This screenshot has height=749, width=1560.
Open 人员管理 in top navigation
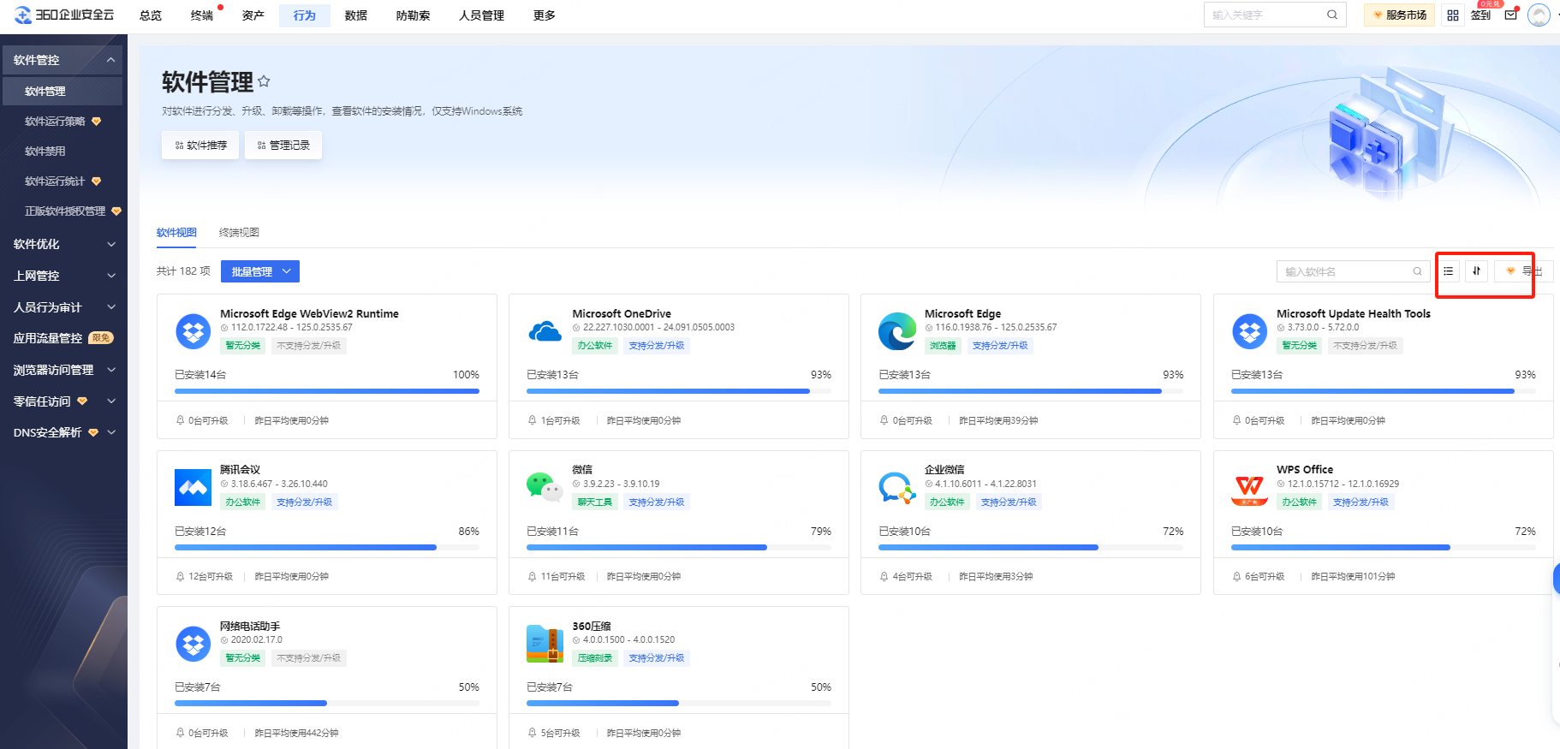(x=482, y=15)
